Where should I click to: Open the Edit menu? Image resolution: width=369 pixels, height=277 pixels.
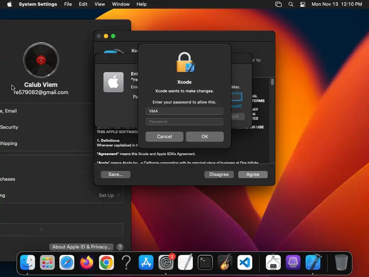click(x=83, y=4)
